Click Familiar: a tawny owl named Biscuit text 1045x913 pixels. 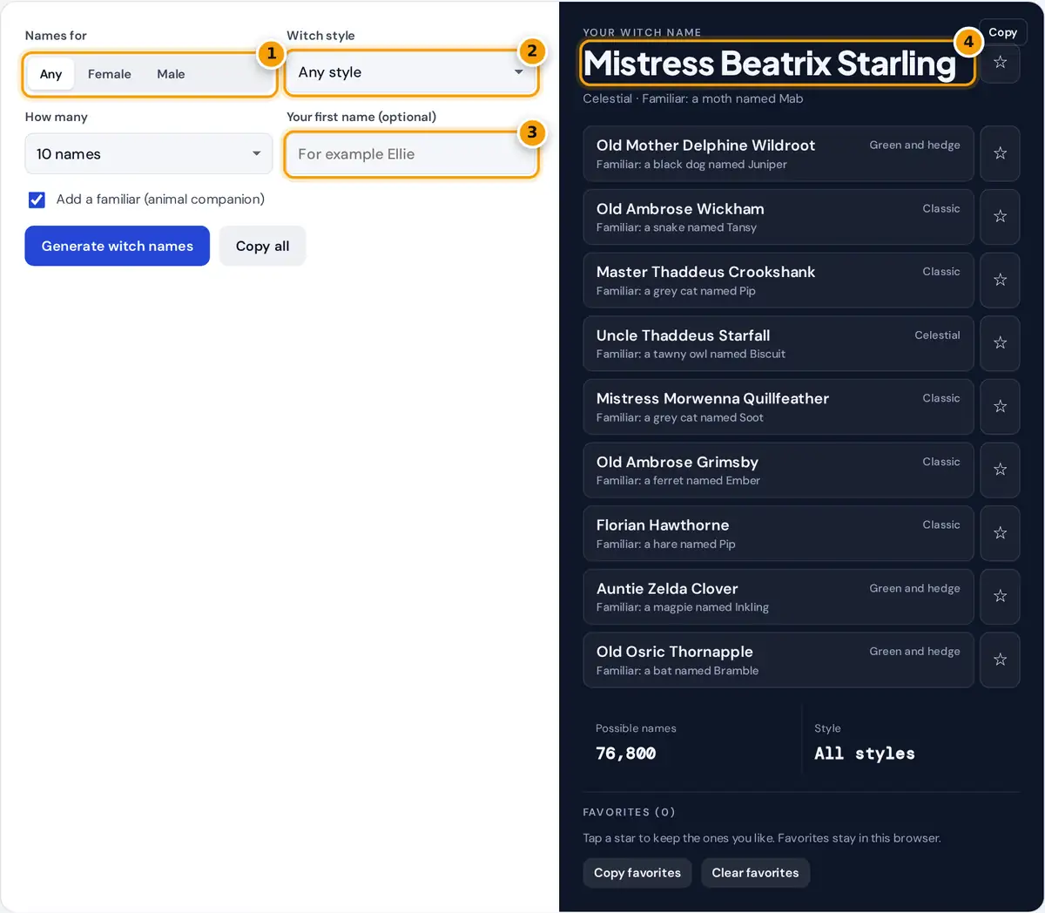[x=691, y=354]
